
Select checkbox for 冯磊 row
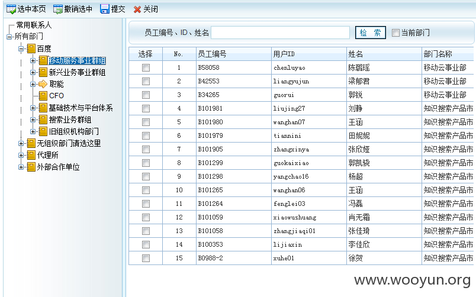pyautogui.click(x=146, y=204)
